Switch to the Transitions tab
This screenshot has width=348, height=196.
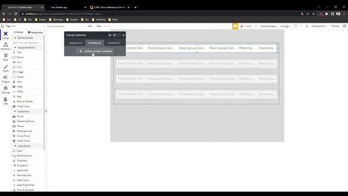(114, 43)
